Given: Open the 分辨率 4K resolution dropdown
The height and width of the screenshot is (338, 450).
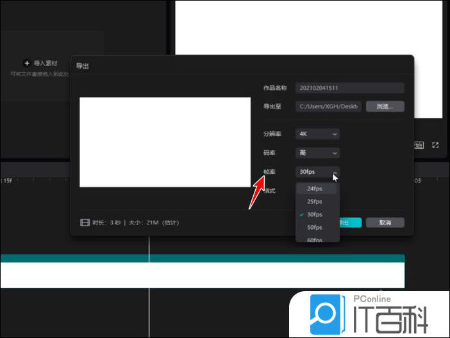Looking at the screenshot, I should [317, 134].
